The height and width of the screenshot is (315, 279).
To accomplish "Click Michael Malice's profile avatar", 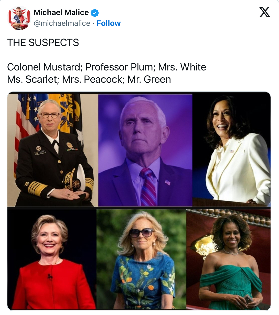I will point(19,18).
